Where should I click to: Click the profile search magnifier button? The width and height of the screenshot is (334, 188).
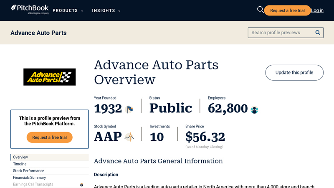(x=318, y=33)
